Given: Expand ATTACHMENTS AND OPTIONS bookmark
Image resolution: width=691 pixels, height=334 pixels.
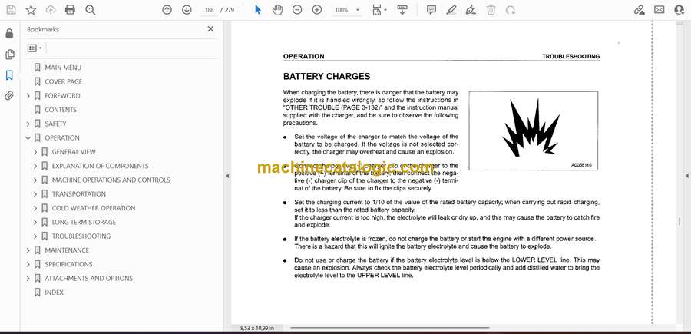Looking at the screenshot, I should [x=28, y=279].
